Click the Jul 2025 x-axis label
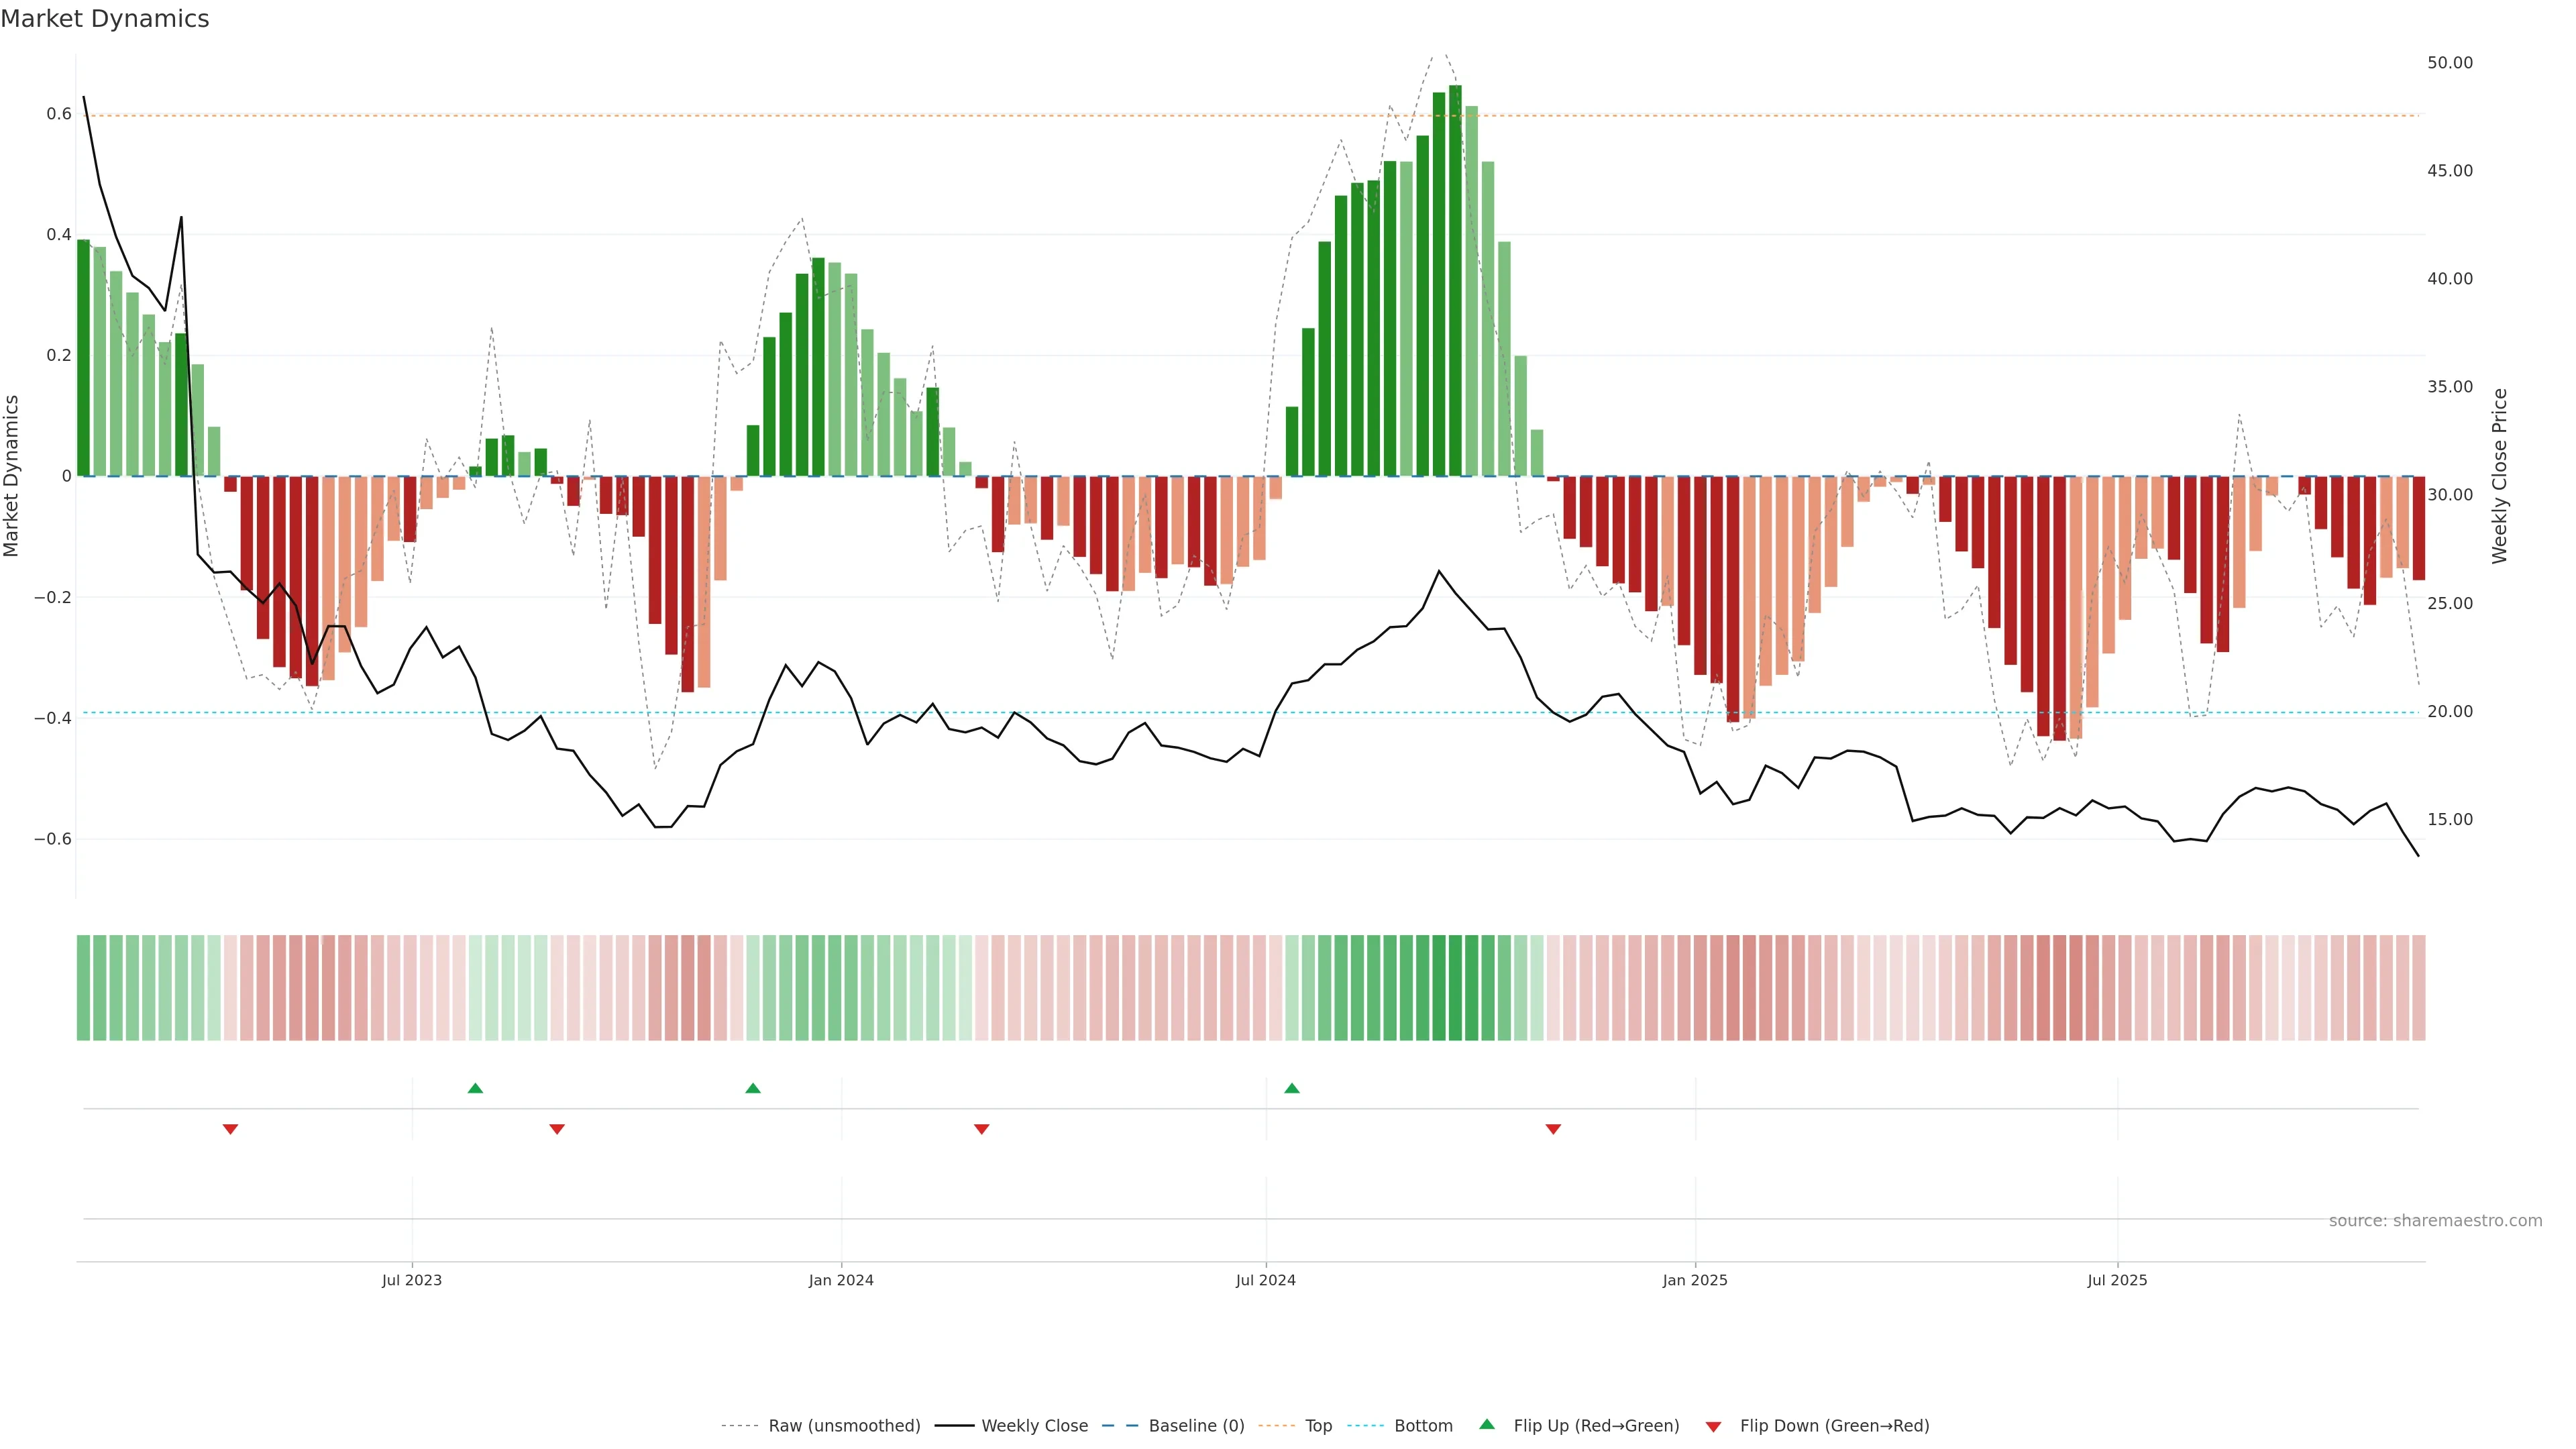 (2117, 1280)
